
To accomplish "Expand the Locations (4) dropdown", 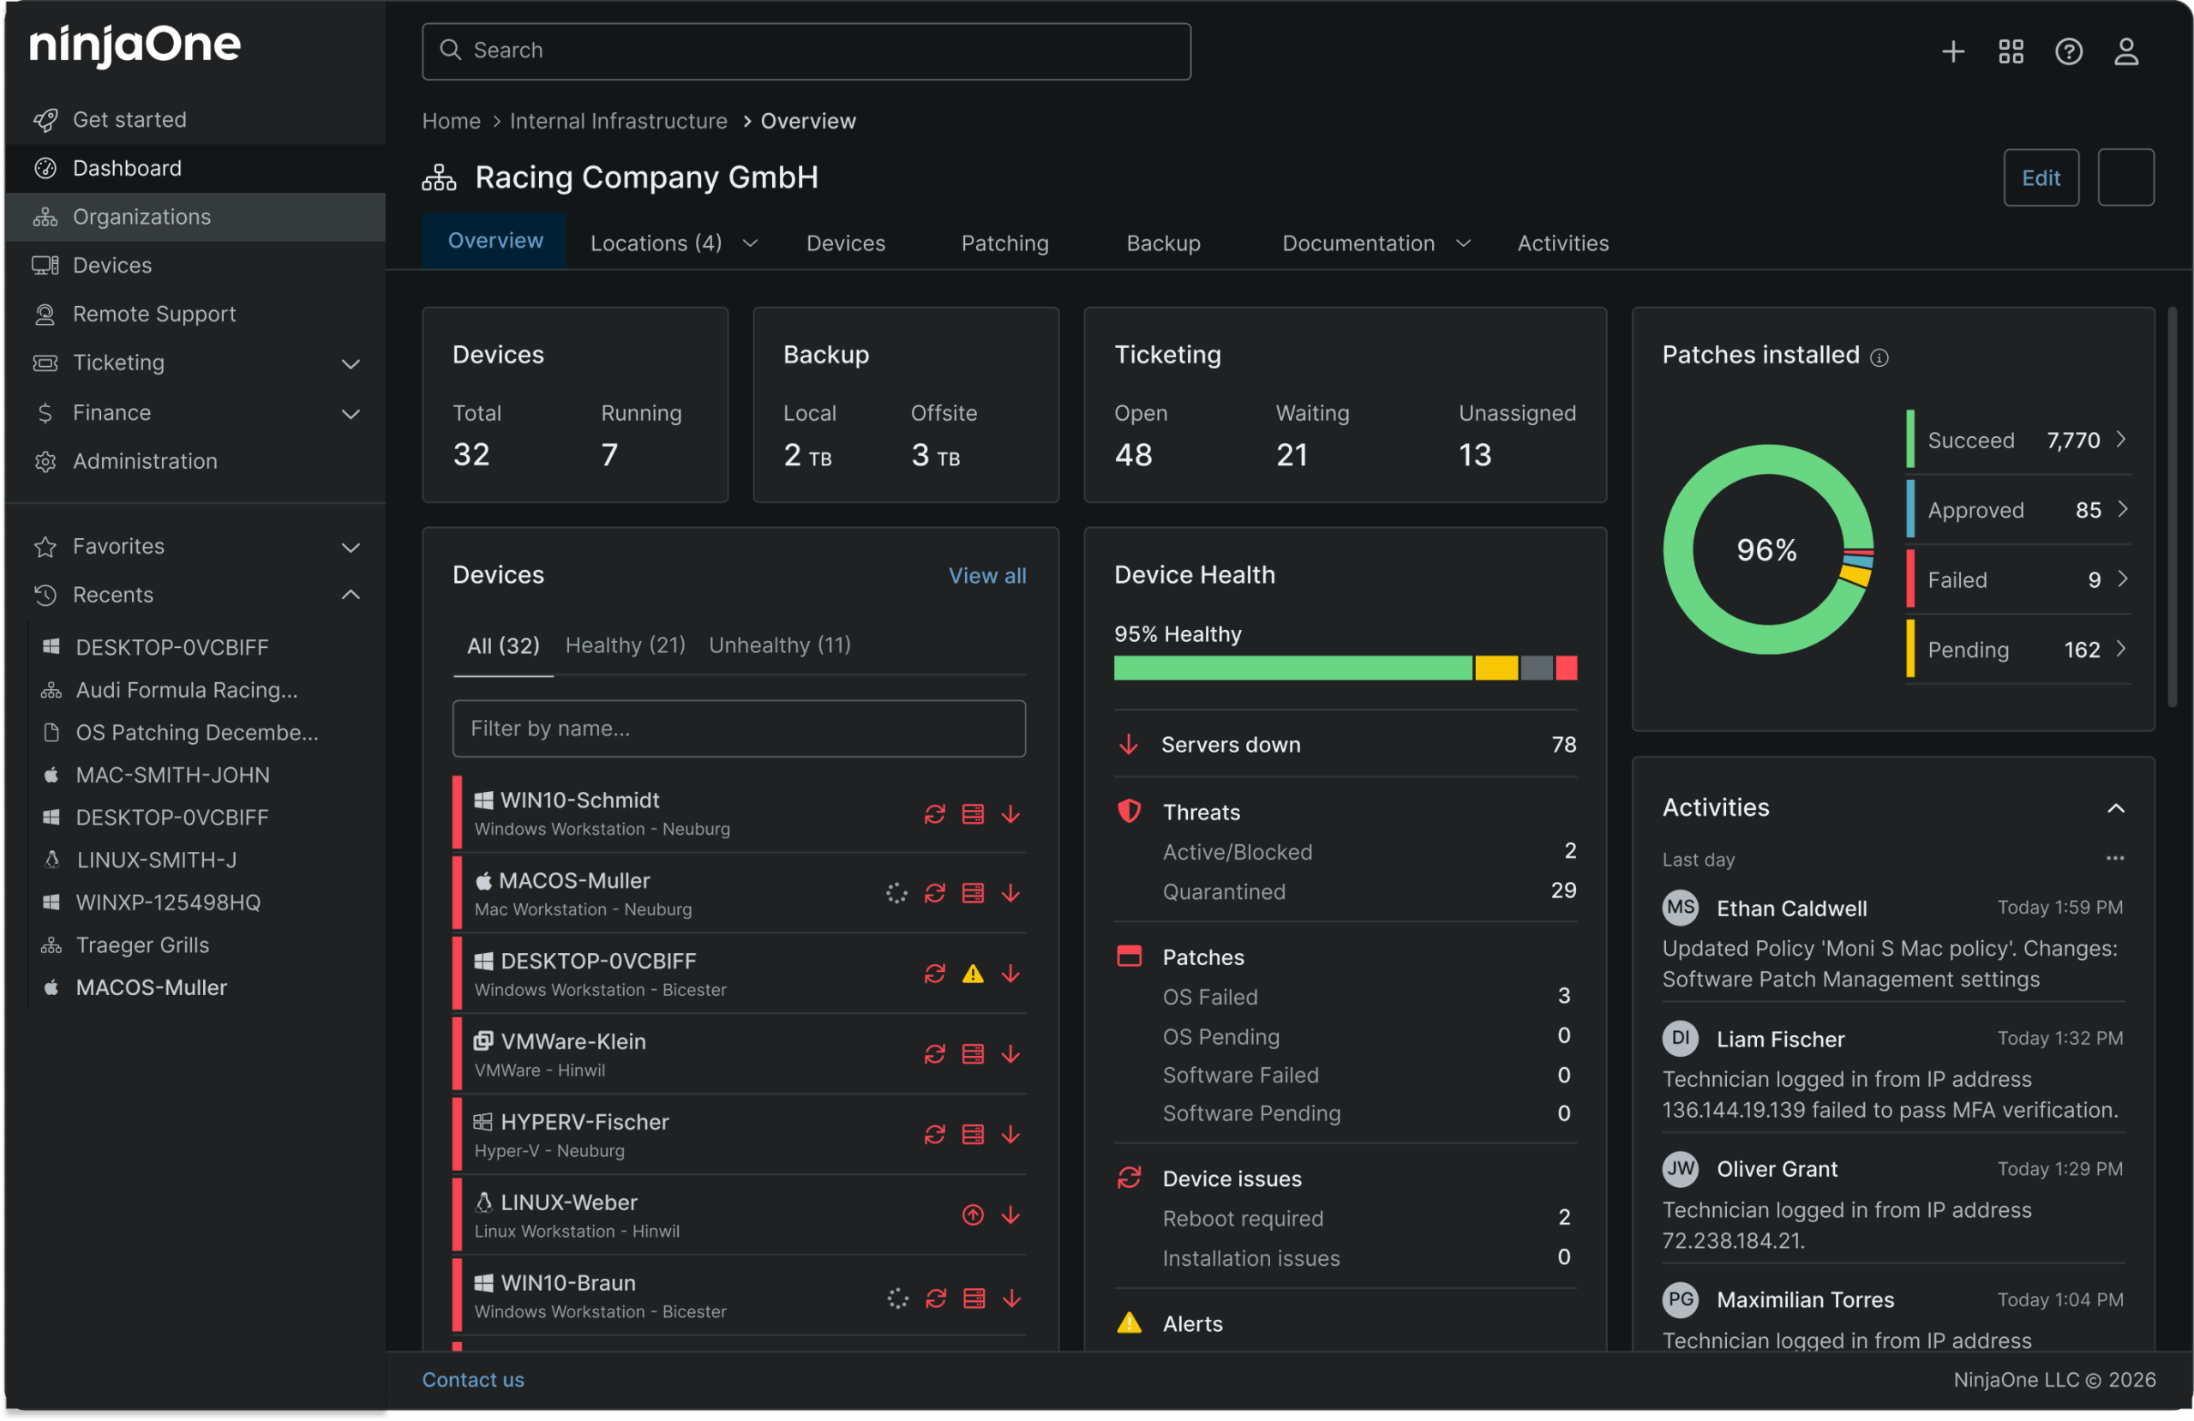I will pyautogui.click(x=749, y=243).
